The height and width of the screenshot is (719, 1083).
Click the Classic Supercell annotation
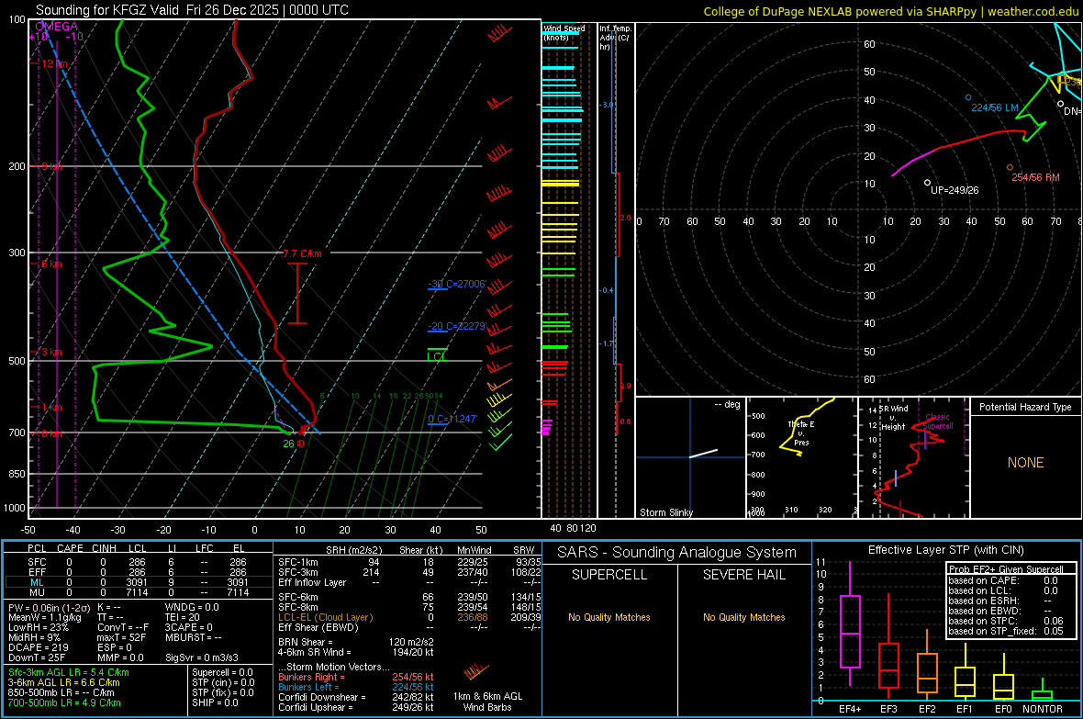tap(937, 421)
